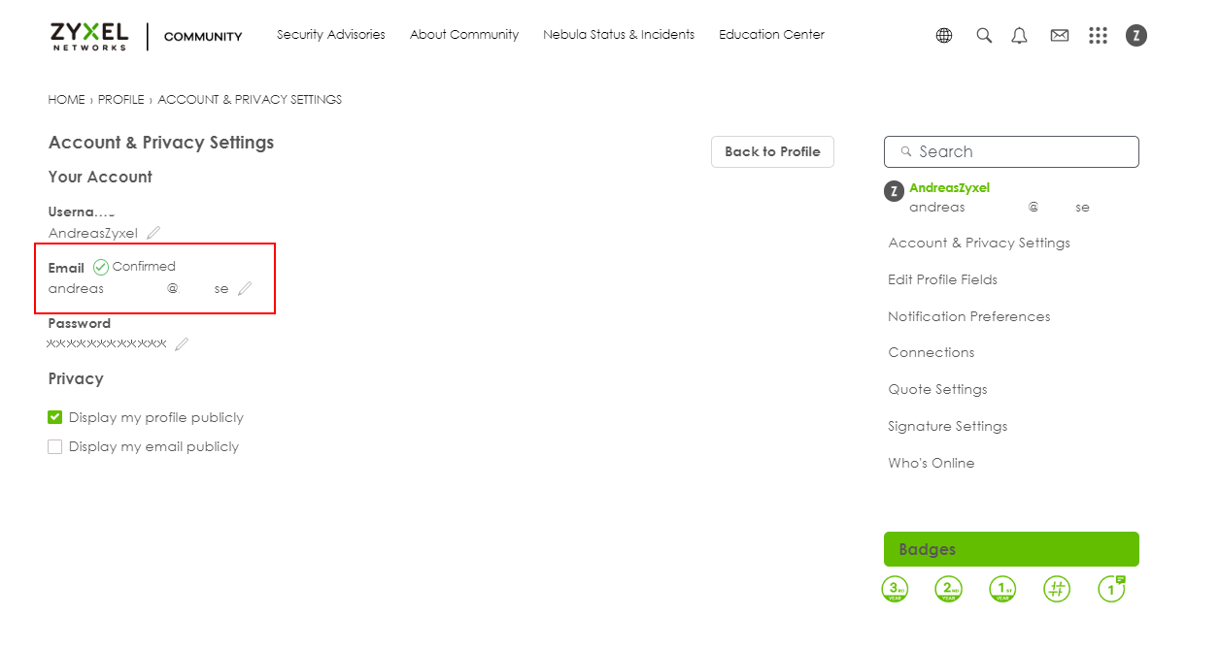Image resolution: width=1220 pixels, height=651 pixels.
Task: Open the notifications bell
Action: click(x=1019, y=36)
